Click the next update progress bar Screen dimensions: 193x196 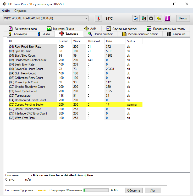click(96, 190)
